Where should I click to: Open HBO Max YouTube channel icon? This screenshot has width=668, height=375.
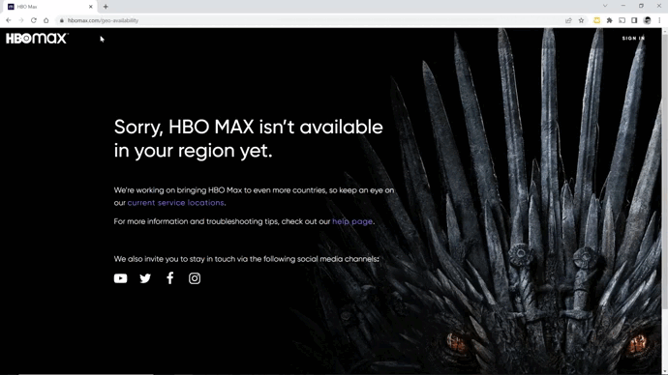pos(121,278)
